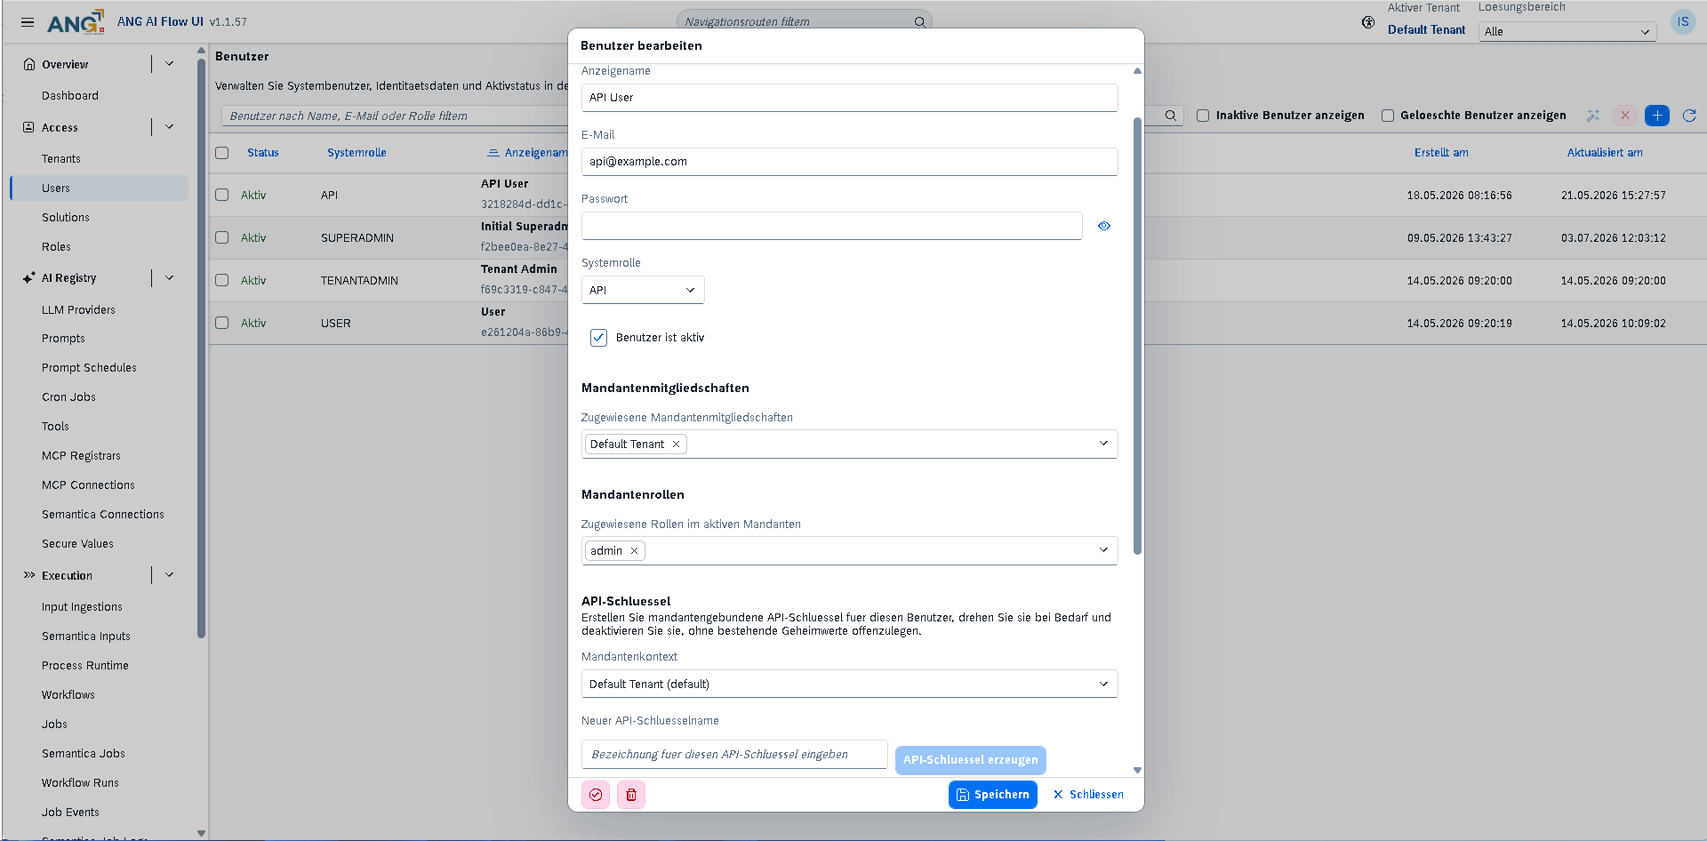Viewport: 1707px width, 841px height.
Task: Click the magic wand icon in Benutzer toolbar
Action: click(x=1593, y=116)
